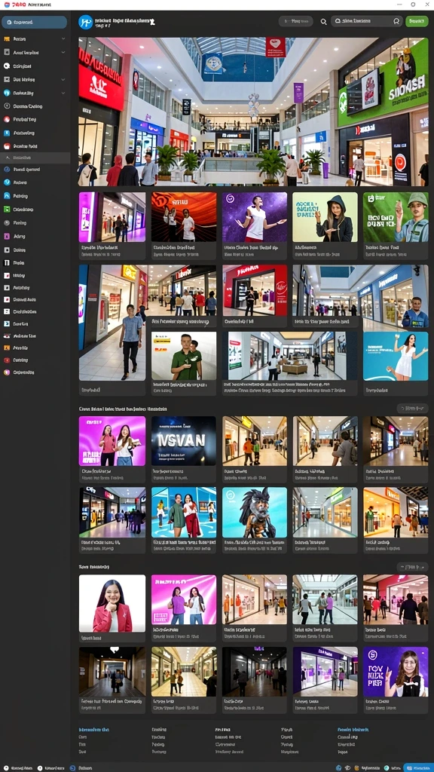Expand the sidebar row with grey grid icon
The width and height of the screenshot is (434, 772).
35,52
